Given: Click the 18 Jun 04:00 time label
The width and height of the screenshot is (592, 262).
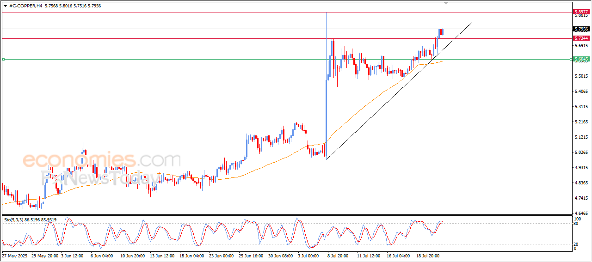Looking at the screenshot, I should [x=192, y=255].
